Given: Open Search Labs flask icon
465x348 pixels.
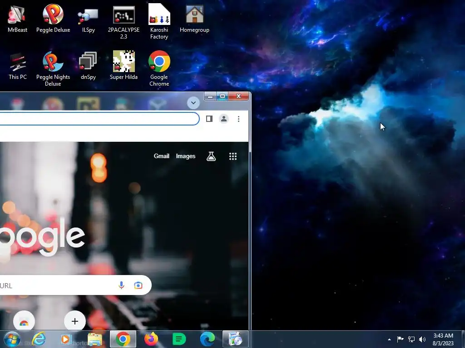Looking at the screenshot, I should point(211,156).
